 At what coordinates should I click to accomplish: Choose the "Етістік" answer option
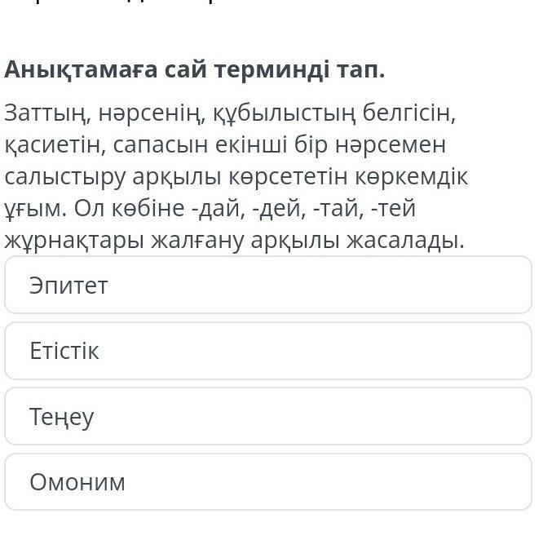coord(267,351)
